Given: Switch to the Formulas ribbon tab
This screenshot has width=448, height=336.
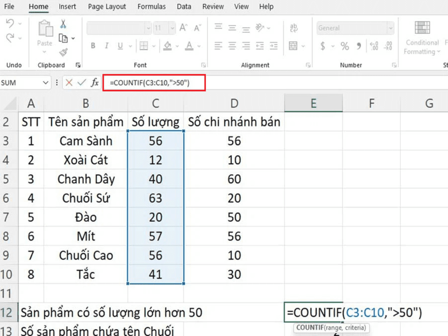Looking at the screenshot, I should point(151,7).
